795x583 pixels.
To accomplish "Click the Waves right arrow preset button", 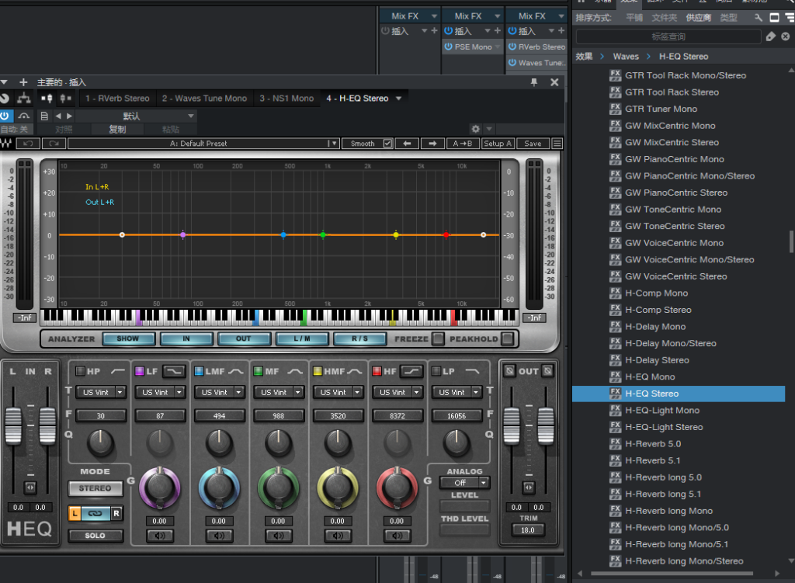I will (x=432, y=144).
